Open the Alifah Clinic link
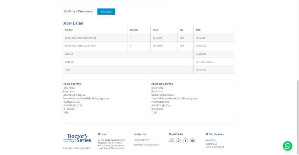This screenshot has height=155, width=299. point(211,140)
